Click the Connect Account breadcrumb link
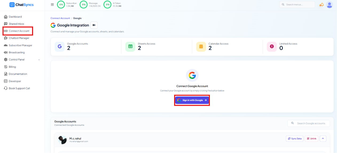 (60, 18)
